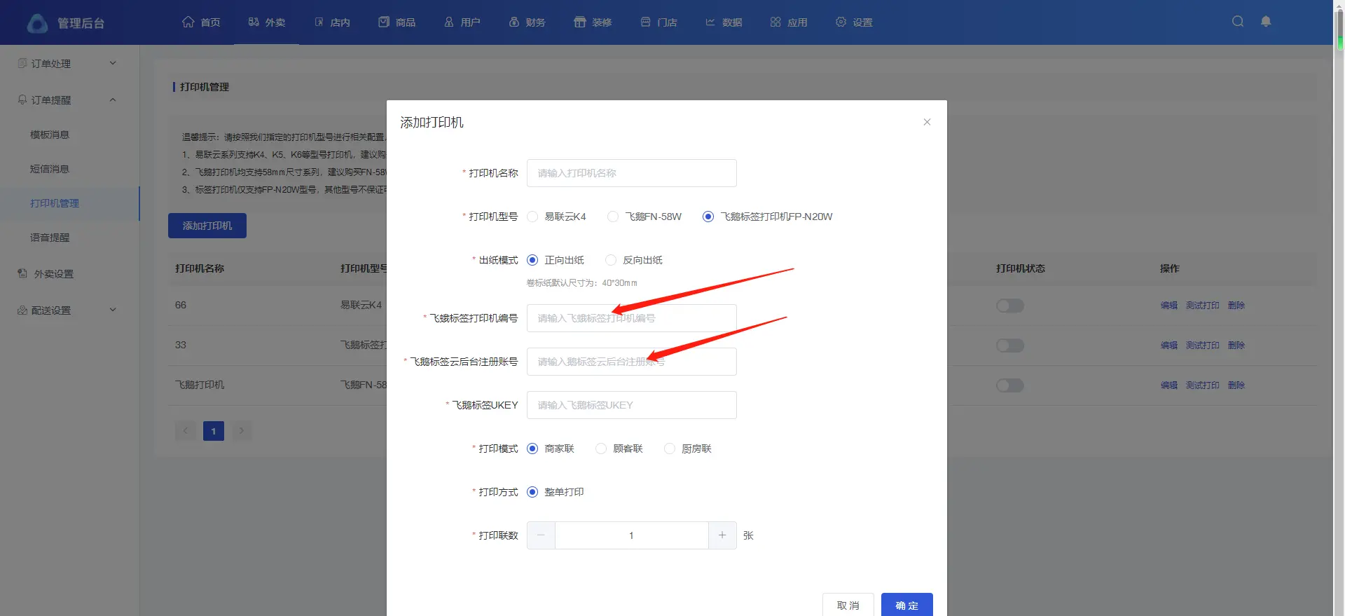The height and width of the screenshot is (616, 1345).
Task: Select 反向出纸 paper mode radio
Action: click(x=611, y=260)
